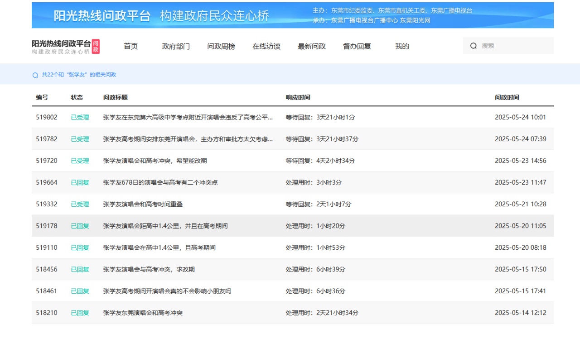Open inquiry 张学友高考期间开演唱会真的不会影响小朋友吗
580x338 pixels.
(x=167, y=291)
